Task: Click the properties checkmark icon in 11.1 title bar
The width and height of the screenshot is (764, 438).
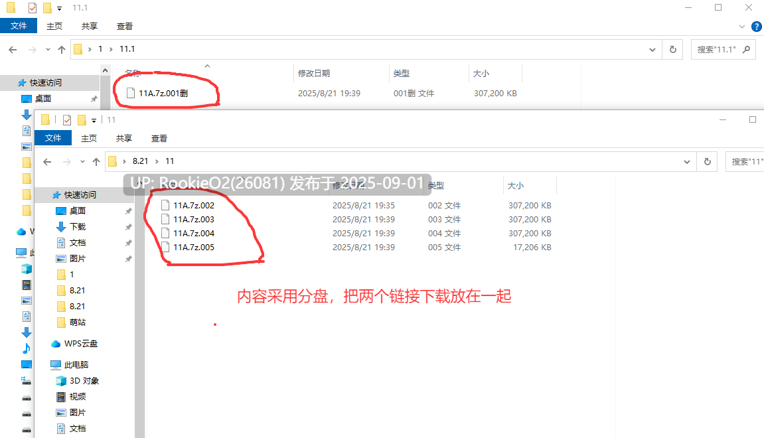Action: point(32,8)
